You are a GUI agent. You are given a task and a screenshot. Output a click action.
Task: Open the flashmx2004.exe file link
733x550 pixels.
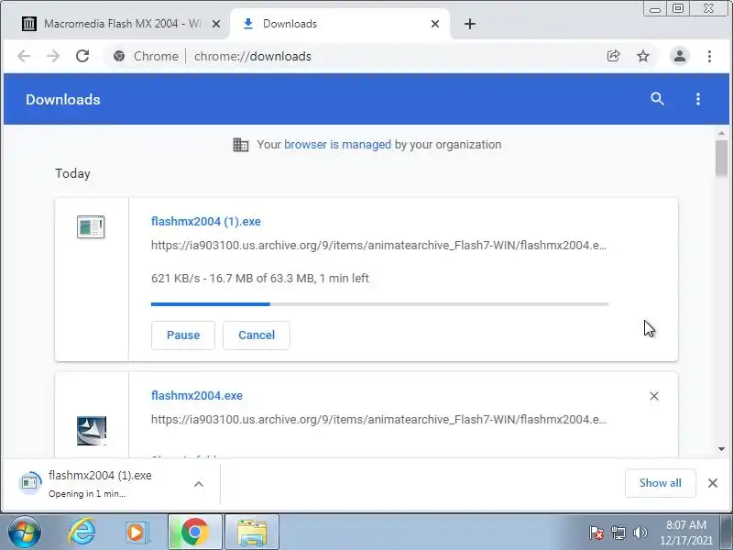(197, 396)
